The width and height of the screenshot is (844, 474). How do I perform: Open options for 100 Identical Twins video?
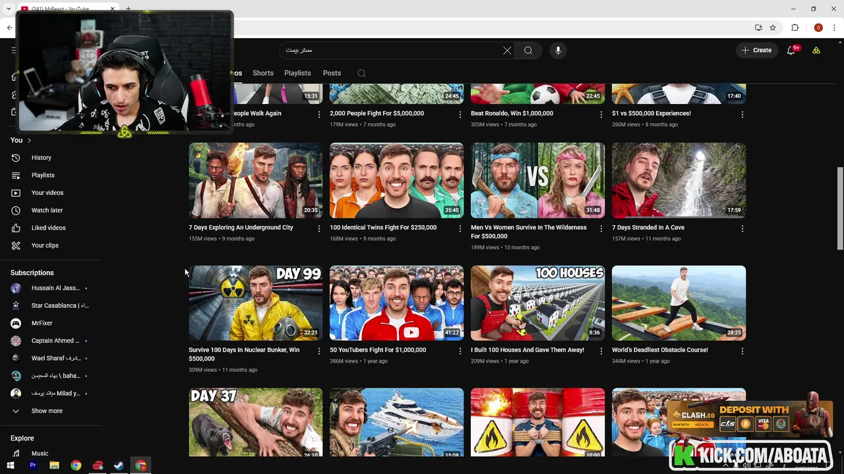coord(460,228)
